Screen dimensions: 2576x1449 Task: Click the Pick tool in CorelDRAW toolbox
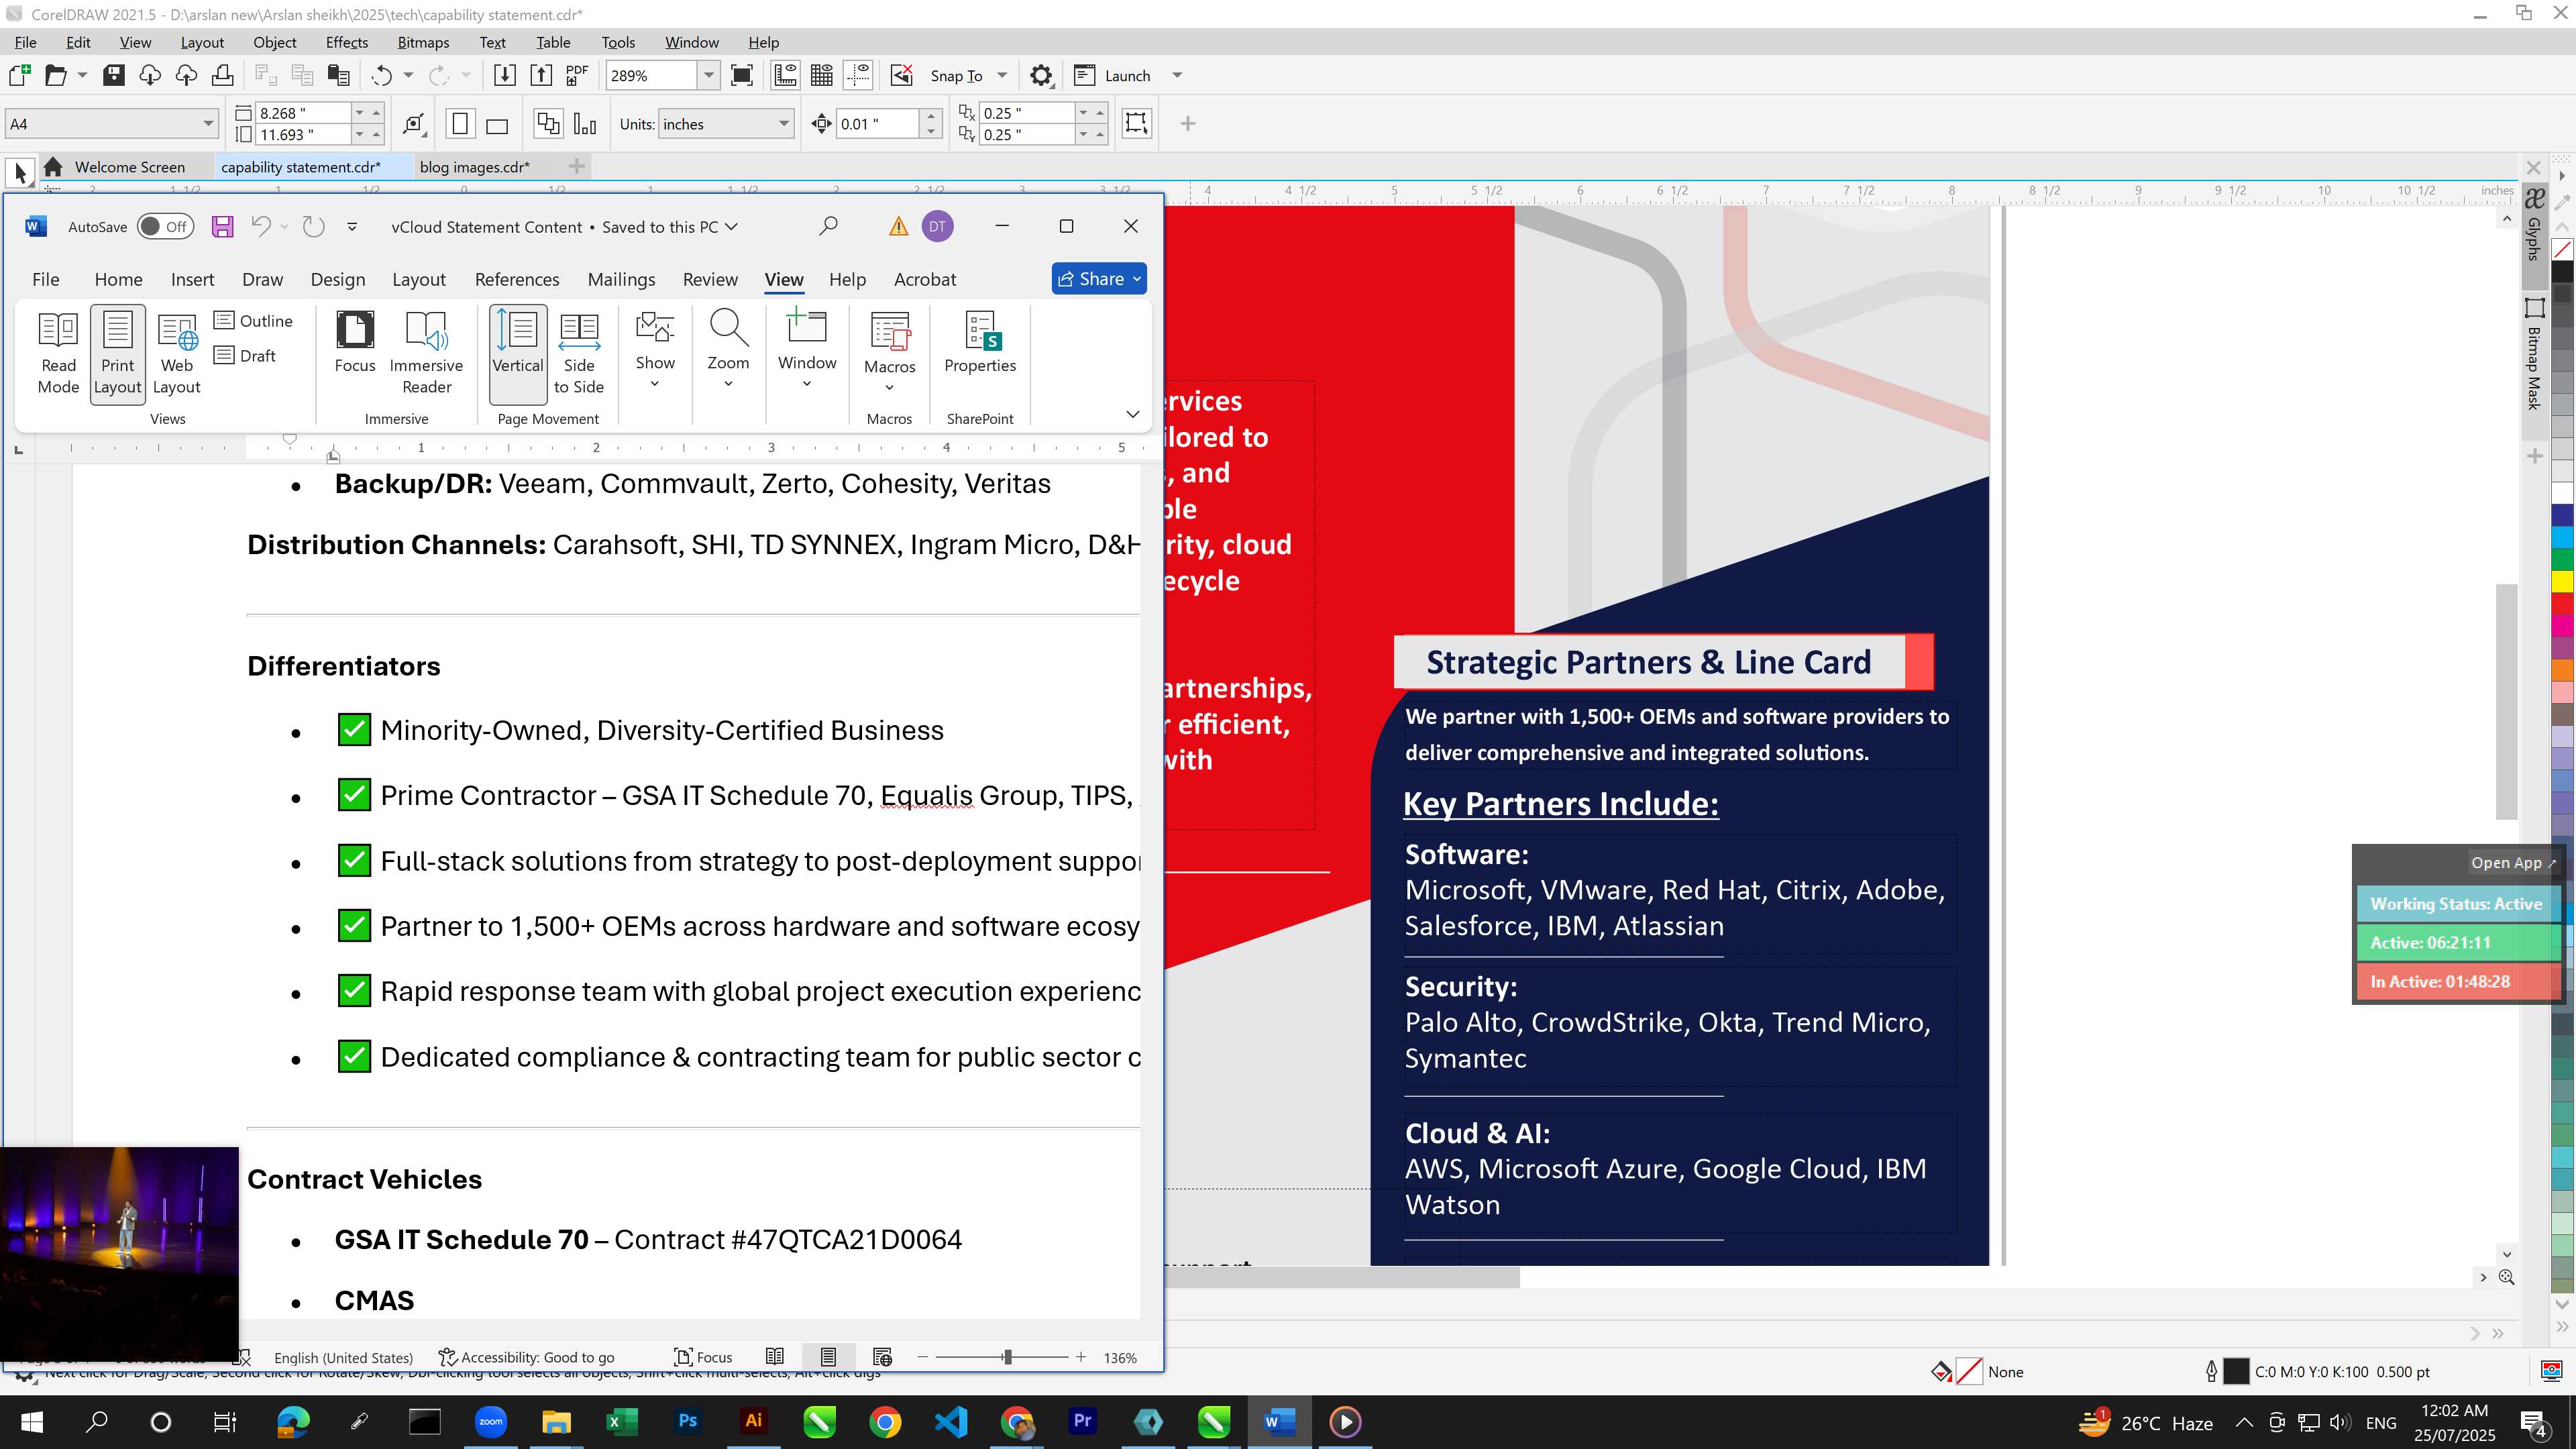[20, 173]
